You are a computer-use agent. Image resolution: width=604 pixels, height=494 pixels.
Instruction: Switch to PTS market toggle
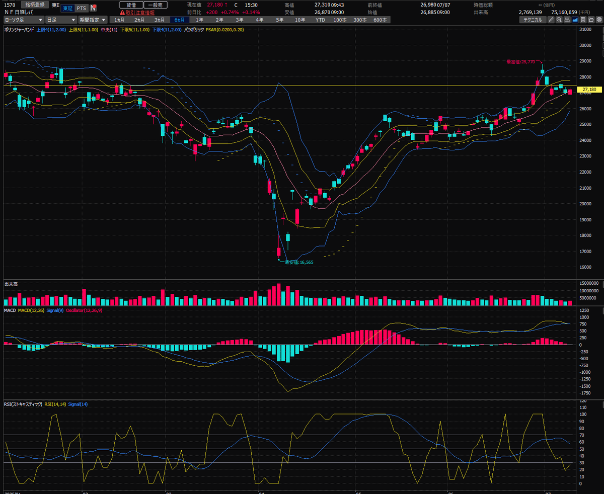click(81, 8)
